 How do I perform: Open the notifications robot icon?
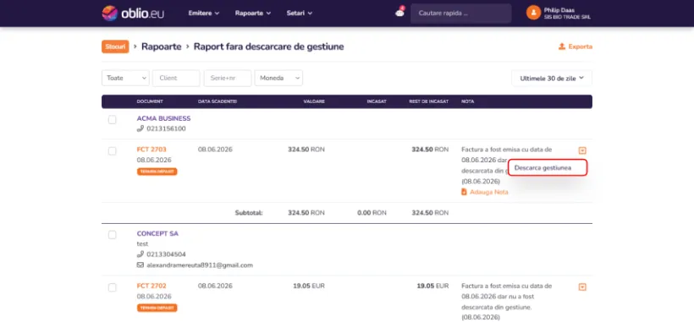coord(399,13)
